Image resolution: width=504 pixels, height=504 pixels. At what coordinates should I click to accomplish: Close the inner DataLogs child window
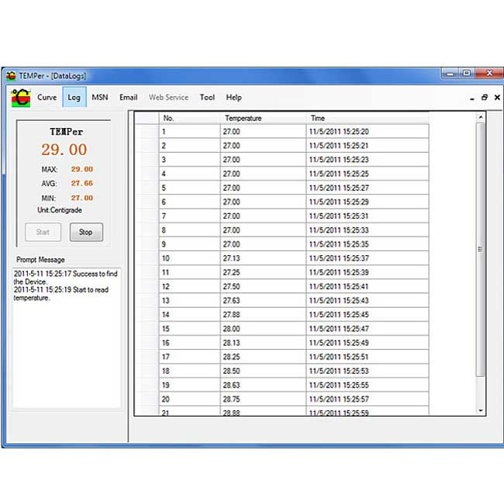[496, 98]
